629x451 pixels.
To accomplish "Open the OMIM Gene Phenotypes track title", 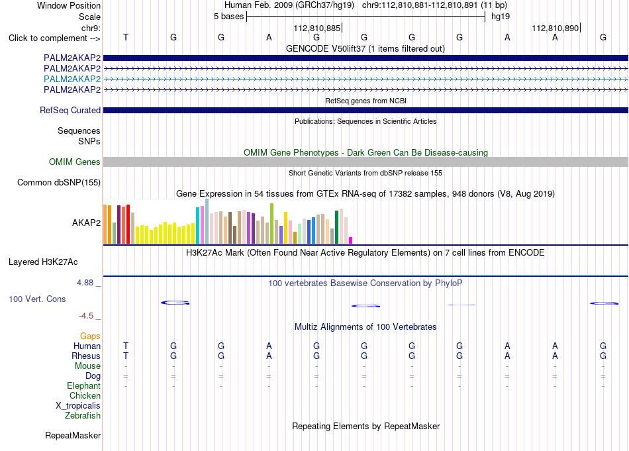I will point(365,153).
